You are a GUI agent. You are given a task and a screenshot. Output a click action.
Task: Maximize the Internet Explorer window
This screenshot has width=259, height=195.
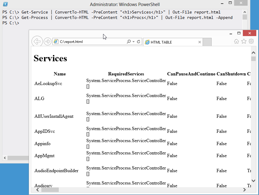tap(239, 33)
